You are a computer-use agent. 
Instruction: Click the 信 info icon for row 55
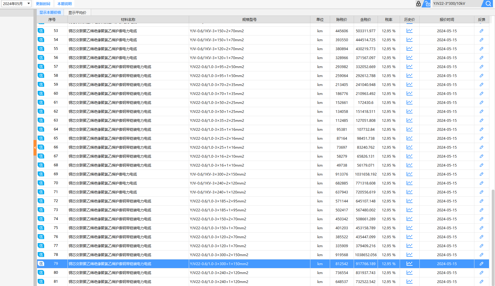pyautogui.click(x=41, y=49)
